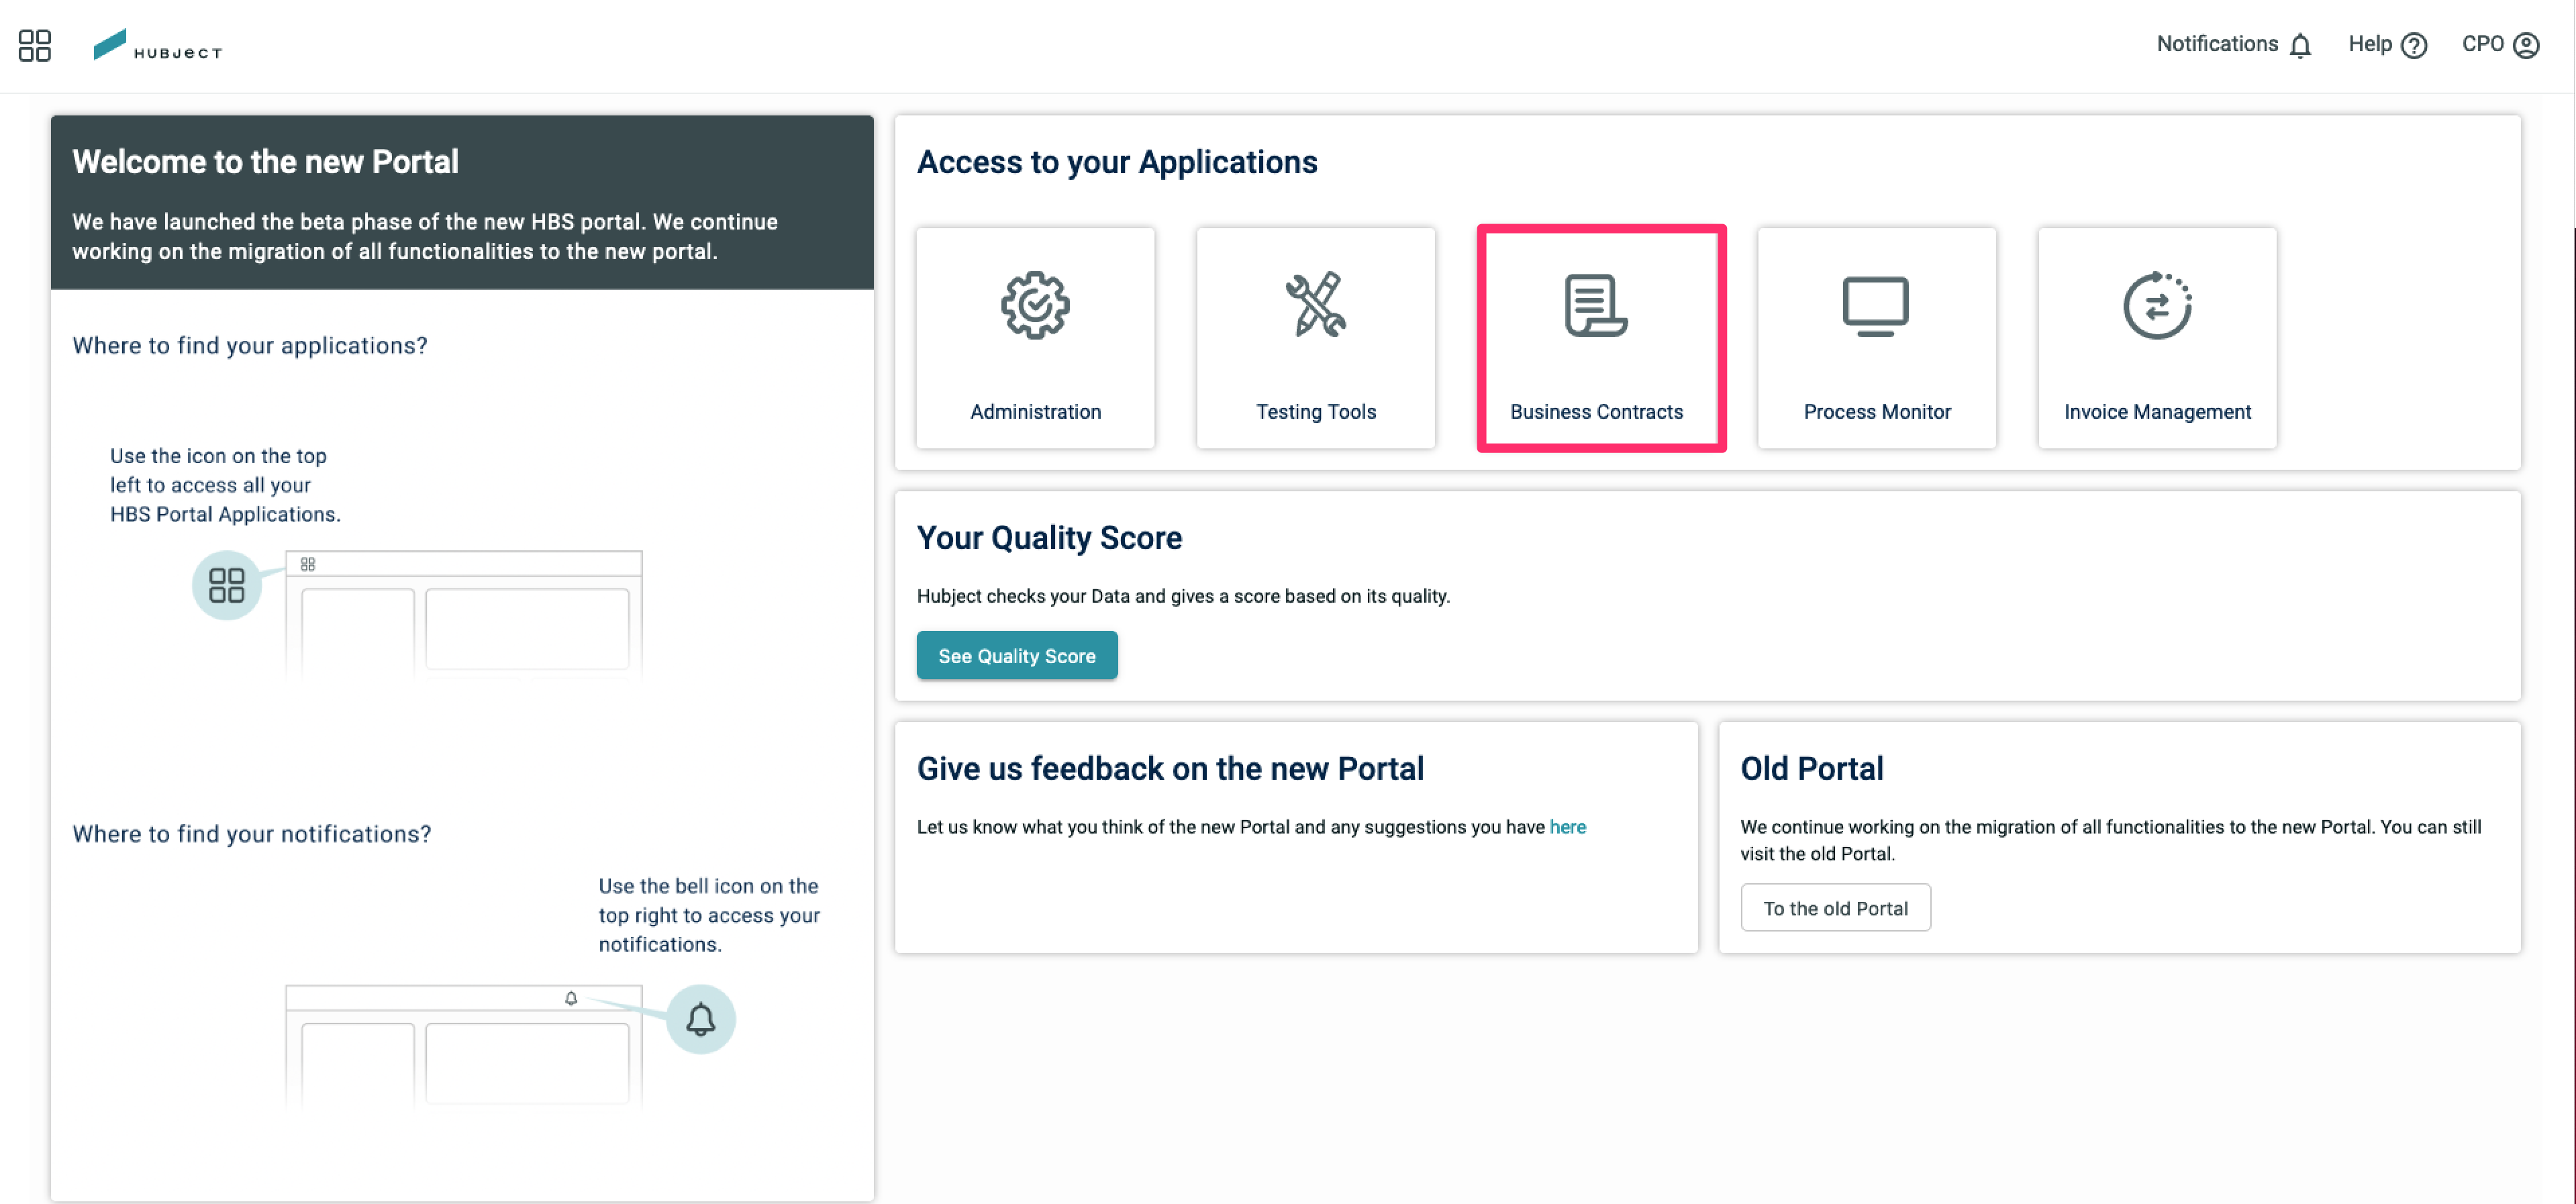
Task: Select the 'Your Quality Score' heading
Action: tap(1049, 538)
